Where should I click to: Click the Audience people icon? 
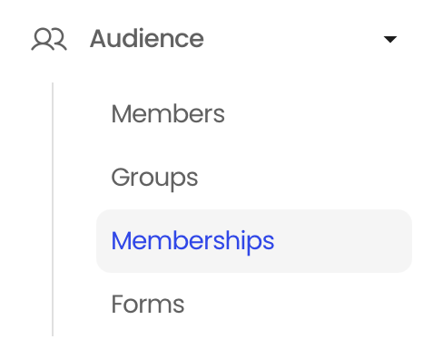(49, 39)
